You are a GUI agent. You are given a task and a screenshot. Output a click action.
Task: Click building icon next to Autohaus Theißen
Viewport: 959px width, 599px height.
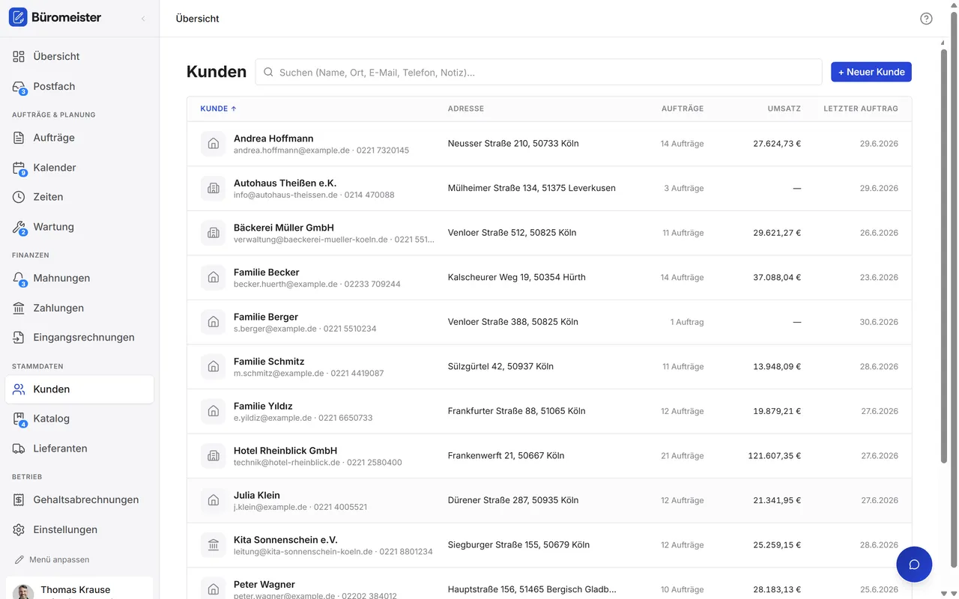tap(213, 188)
